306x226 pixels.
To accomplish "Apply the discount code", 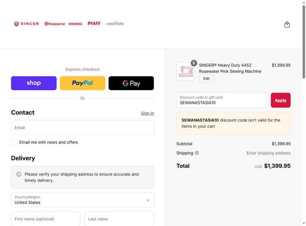I will click(x=281, y=100).
